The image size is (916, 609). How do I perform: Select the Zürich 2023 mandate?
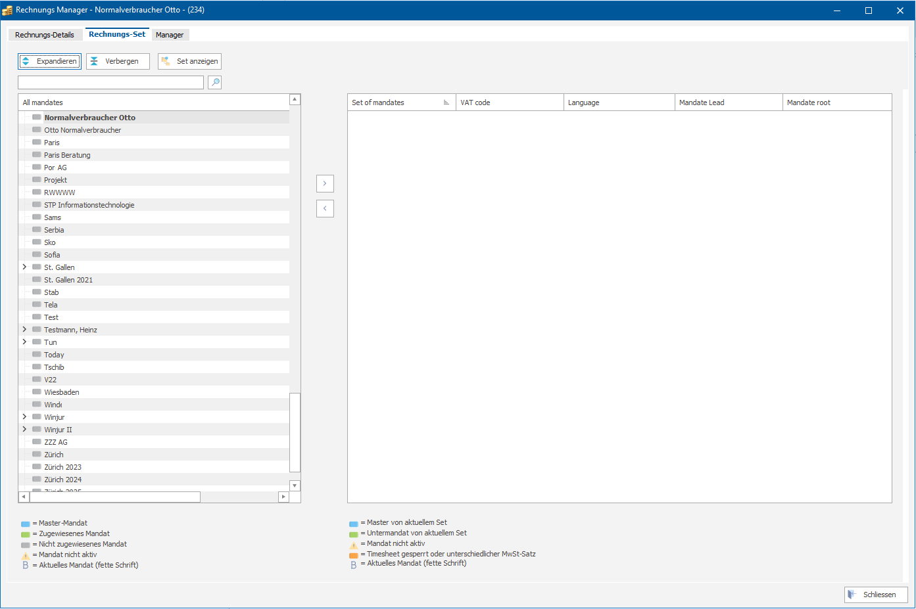(x=154, y=467)
